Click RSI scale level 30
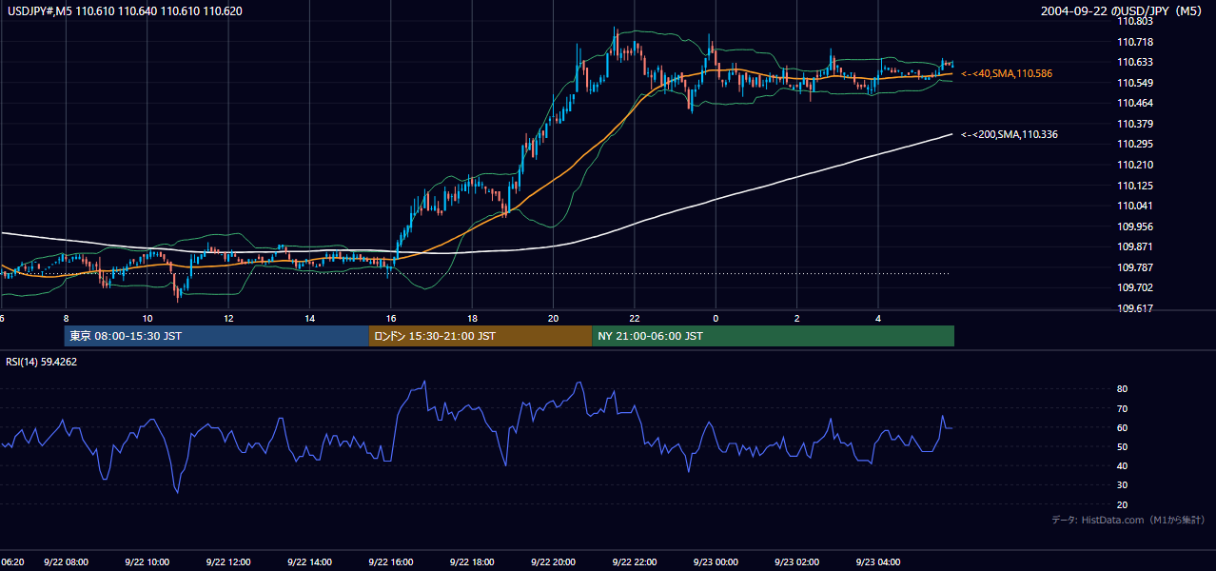 1122,485
